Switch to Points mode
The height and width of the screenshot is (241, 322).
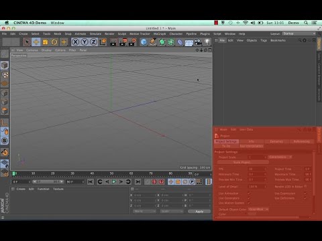pos(5,93)
